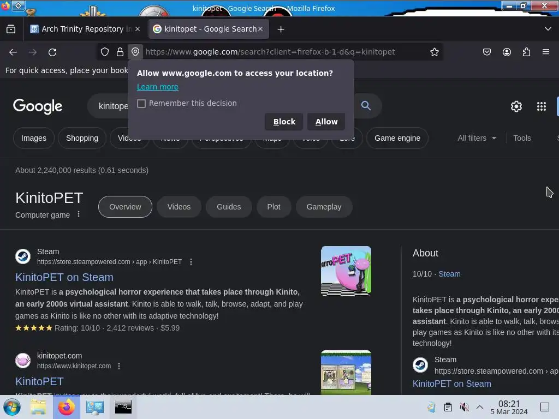This screenshot has height=419, width=559.
Task: Select the Plot chip
Action: [x=274, y=207]
